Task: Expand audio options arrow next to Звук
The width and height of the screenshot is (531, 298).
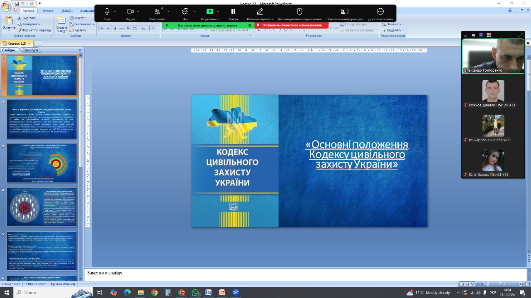Action: coord(115,12)
